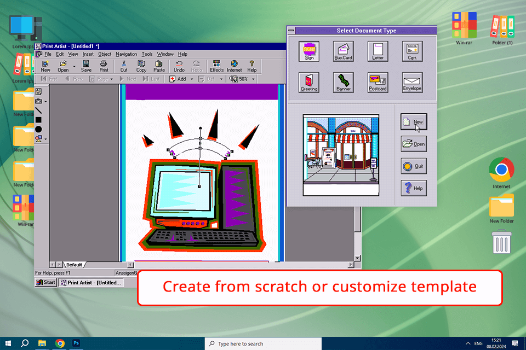Click the Windows Start button
The image size is (526, 350).
(8, 343)
